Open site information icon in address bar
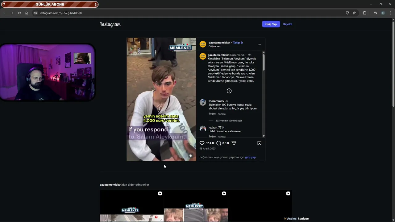 (35, 13)
